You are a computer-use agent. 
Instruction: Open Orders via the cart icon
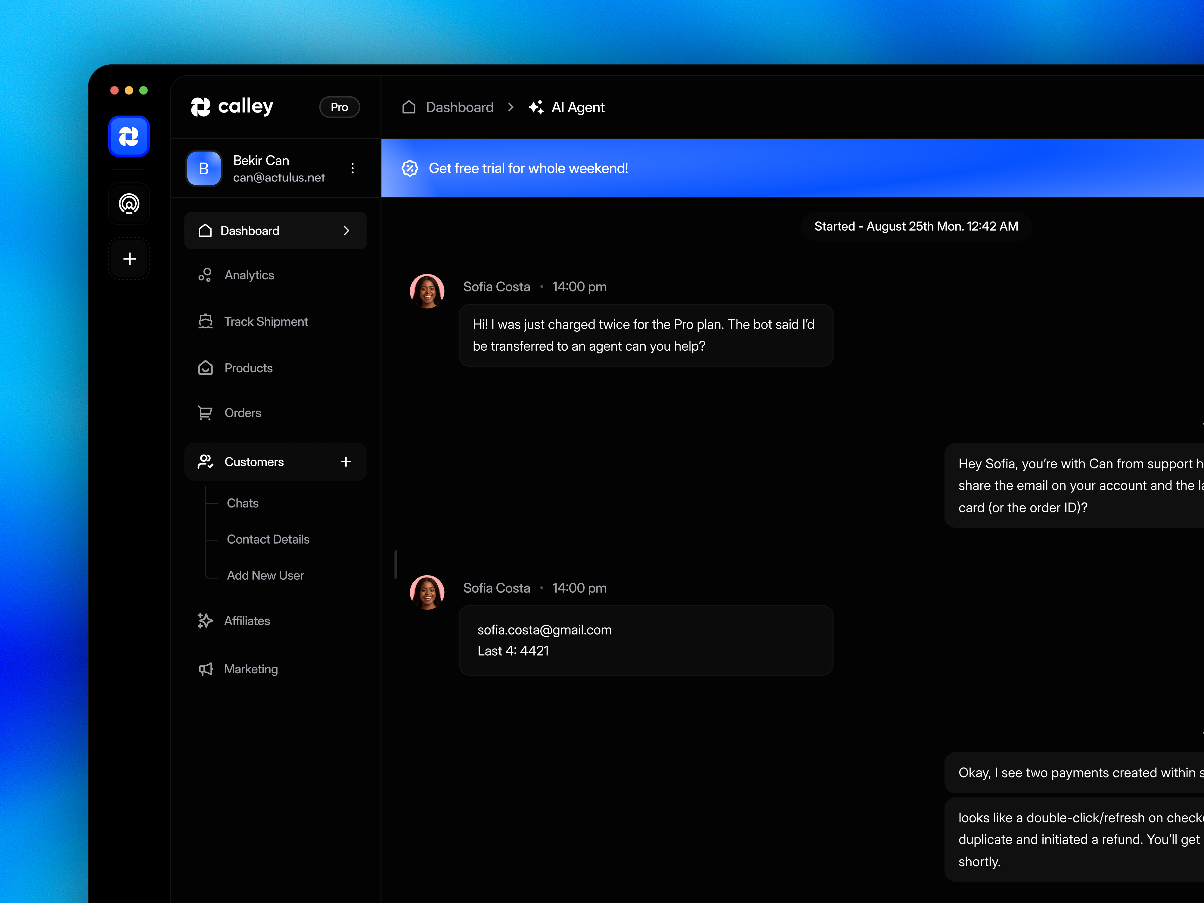point(206,413)
